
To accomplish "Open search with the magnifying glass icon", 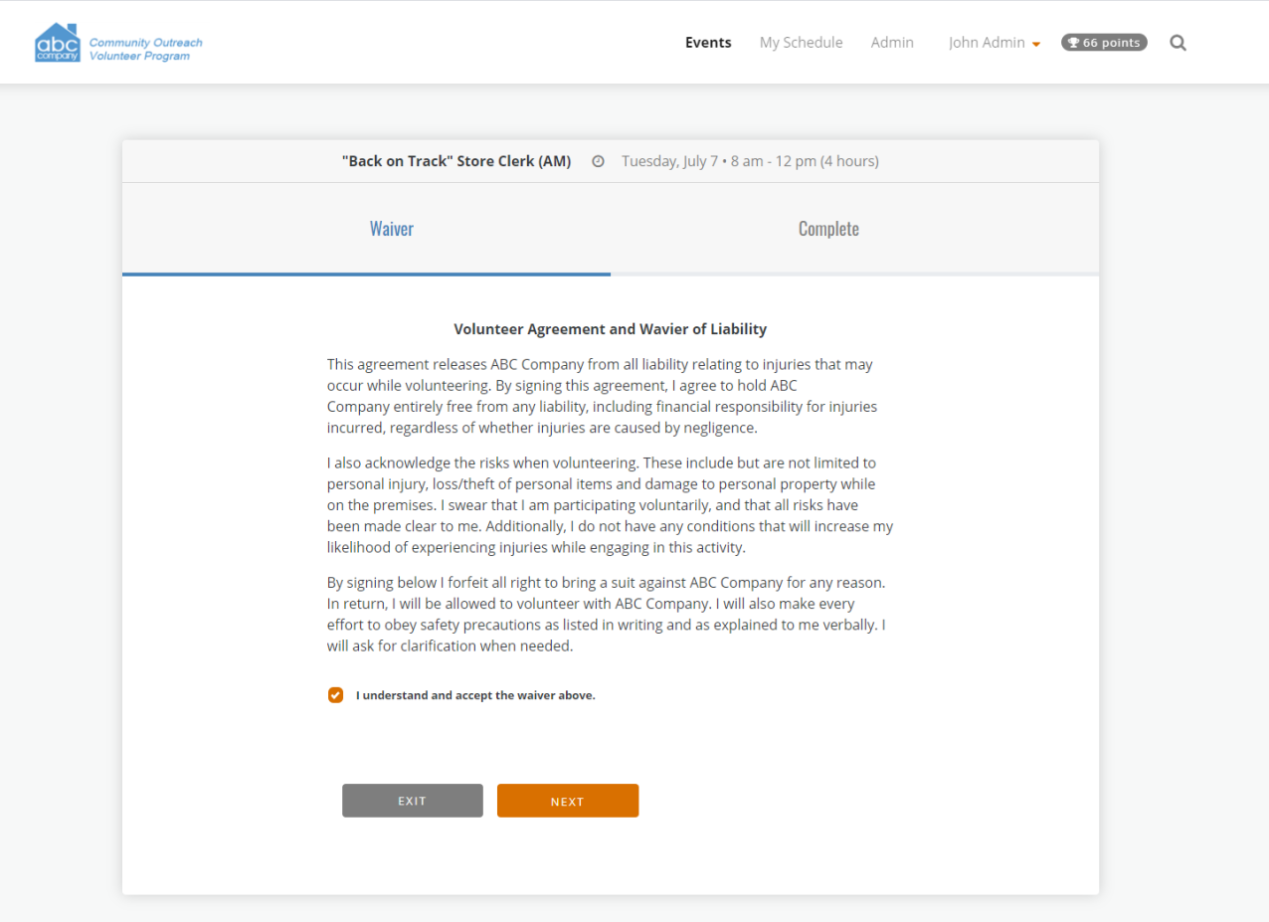I will (1178, 42).
